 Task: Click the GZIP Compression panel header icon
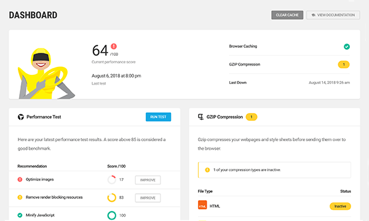200,117
